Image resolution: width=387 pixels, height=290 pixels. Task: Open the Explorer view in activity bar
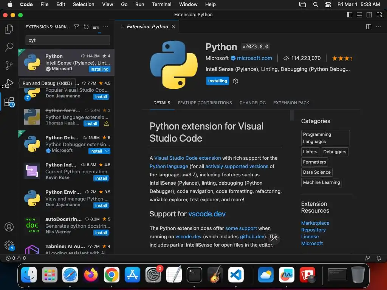point(9,29)
